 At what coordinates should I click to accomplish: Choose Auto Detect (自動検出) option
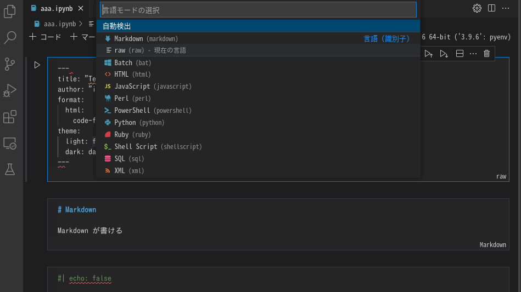click(x=258, y=26)
